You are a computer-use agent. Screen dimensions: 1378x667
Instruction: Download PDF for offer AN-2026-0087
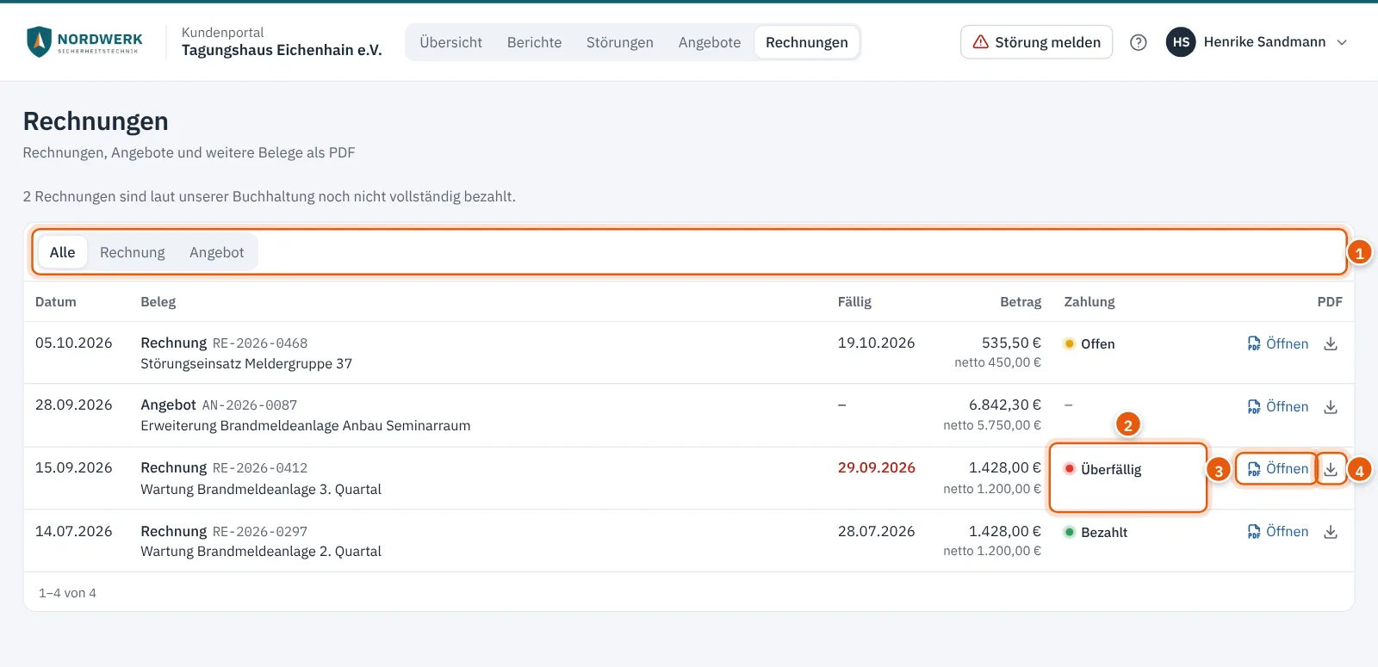click(1331, 407)
